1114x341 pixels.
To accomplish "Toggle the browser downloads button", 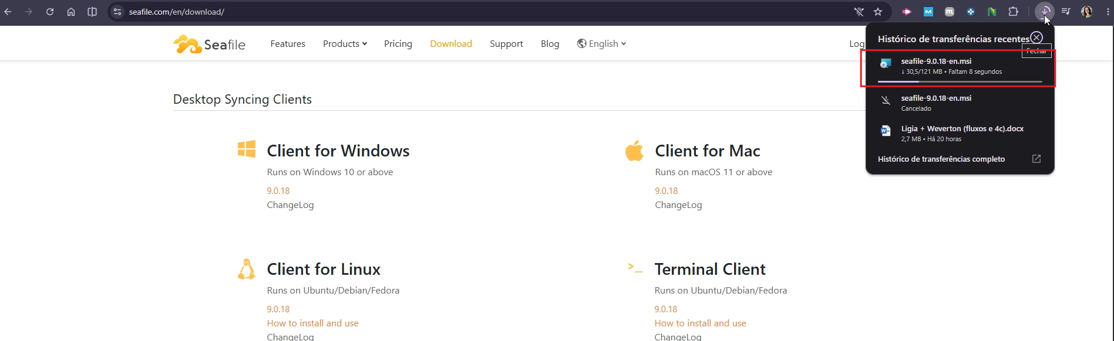I will pos(1045,12).
